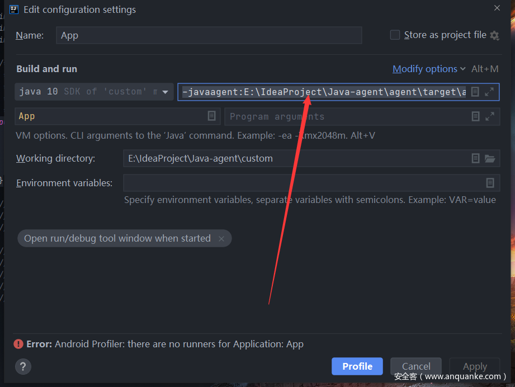Click the help question mark button
Viewport: 515px width, 387px height.
(x=23, y=367)
